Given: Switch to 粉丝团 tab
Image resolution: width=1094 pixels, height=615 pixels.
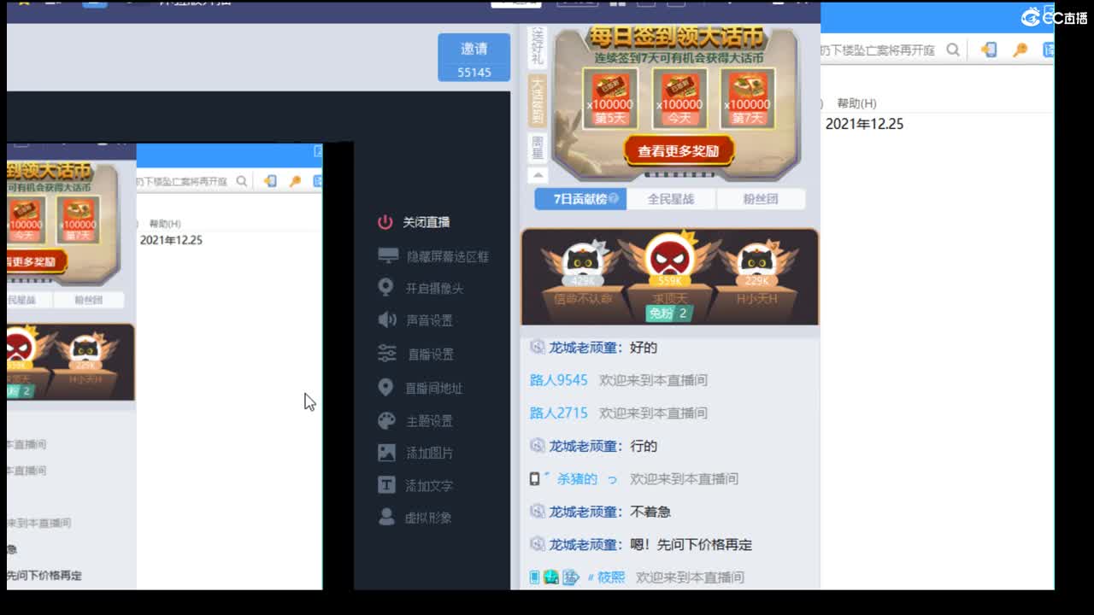Looking at the screenshot, I should 760,199.
